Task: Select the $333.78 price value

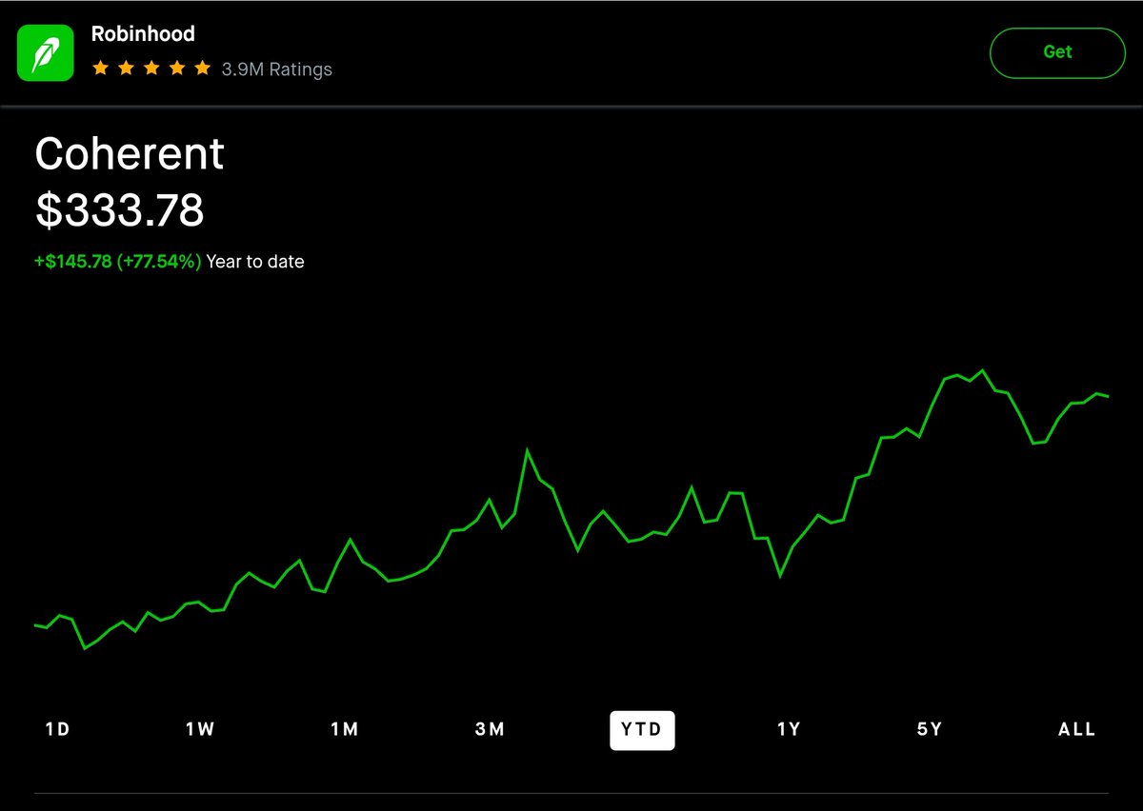Action: [120, 210]
